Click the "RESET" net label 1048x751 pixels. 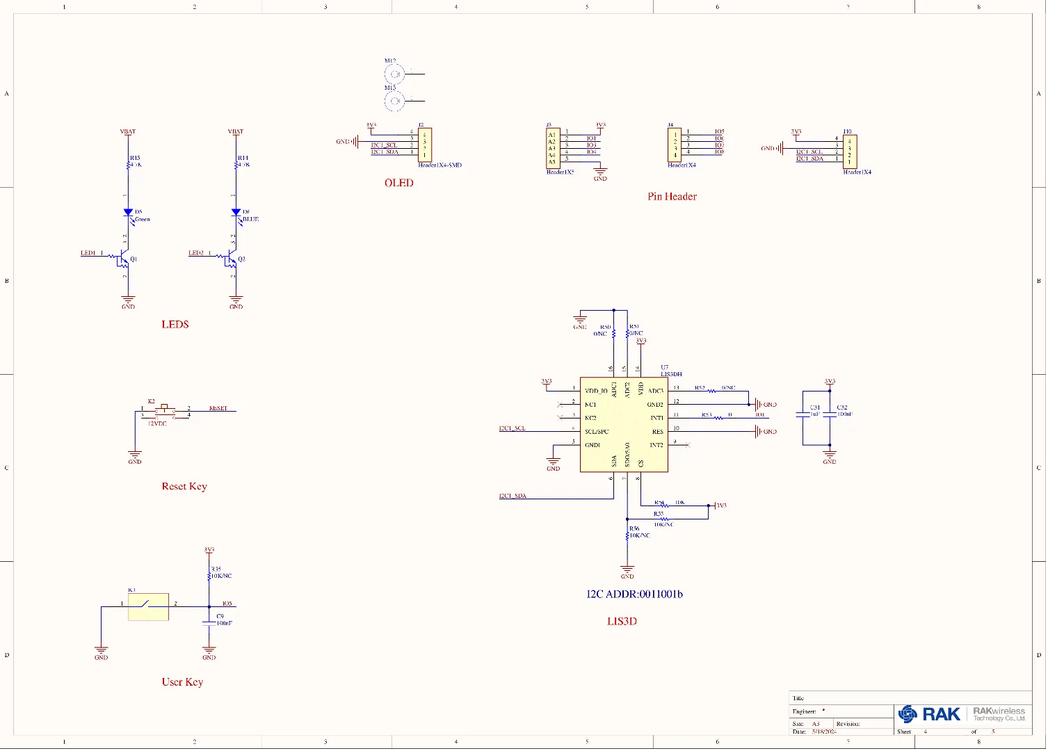coord(218,408)
